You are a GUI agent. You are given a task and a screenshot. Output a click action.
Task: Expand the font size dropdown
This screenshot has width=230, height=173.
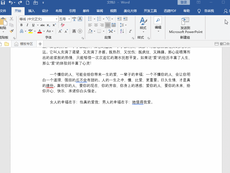click(69, 19)
